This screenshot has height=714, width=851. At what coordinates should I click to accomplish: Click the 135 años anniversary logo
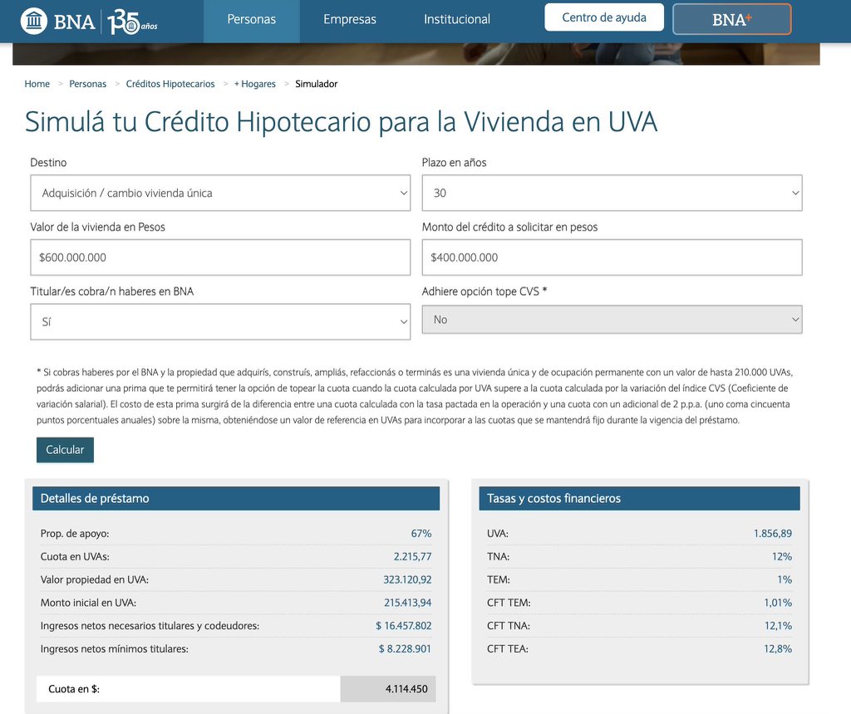tap(132, 22)
